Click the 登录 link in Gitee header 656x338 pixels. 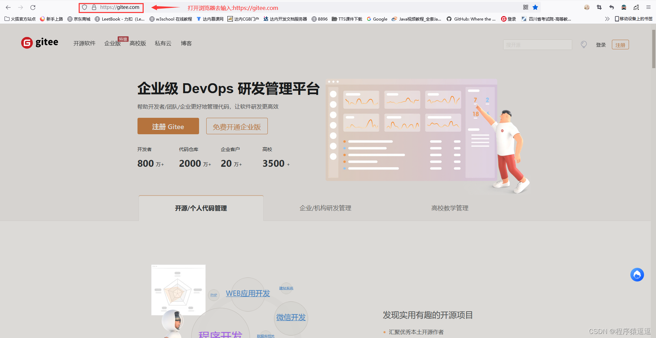tap(601, 45)
